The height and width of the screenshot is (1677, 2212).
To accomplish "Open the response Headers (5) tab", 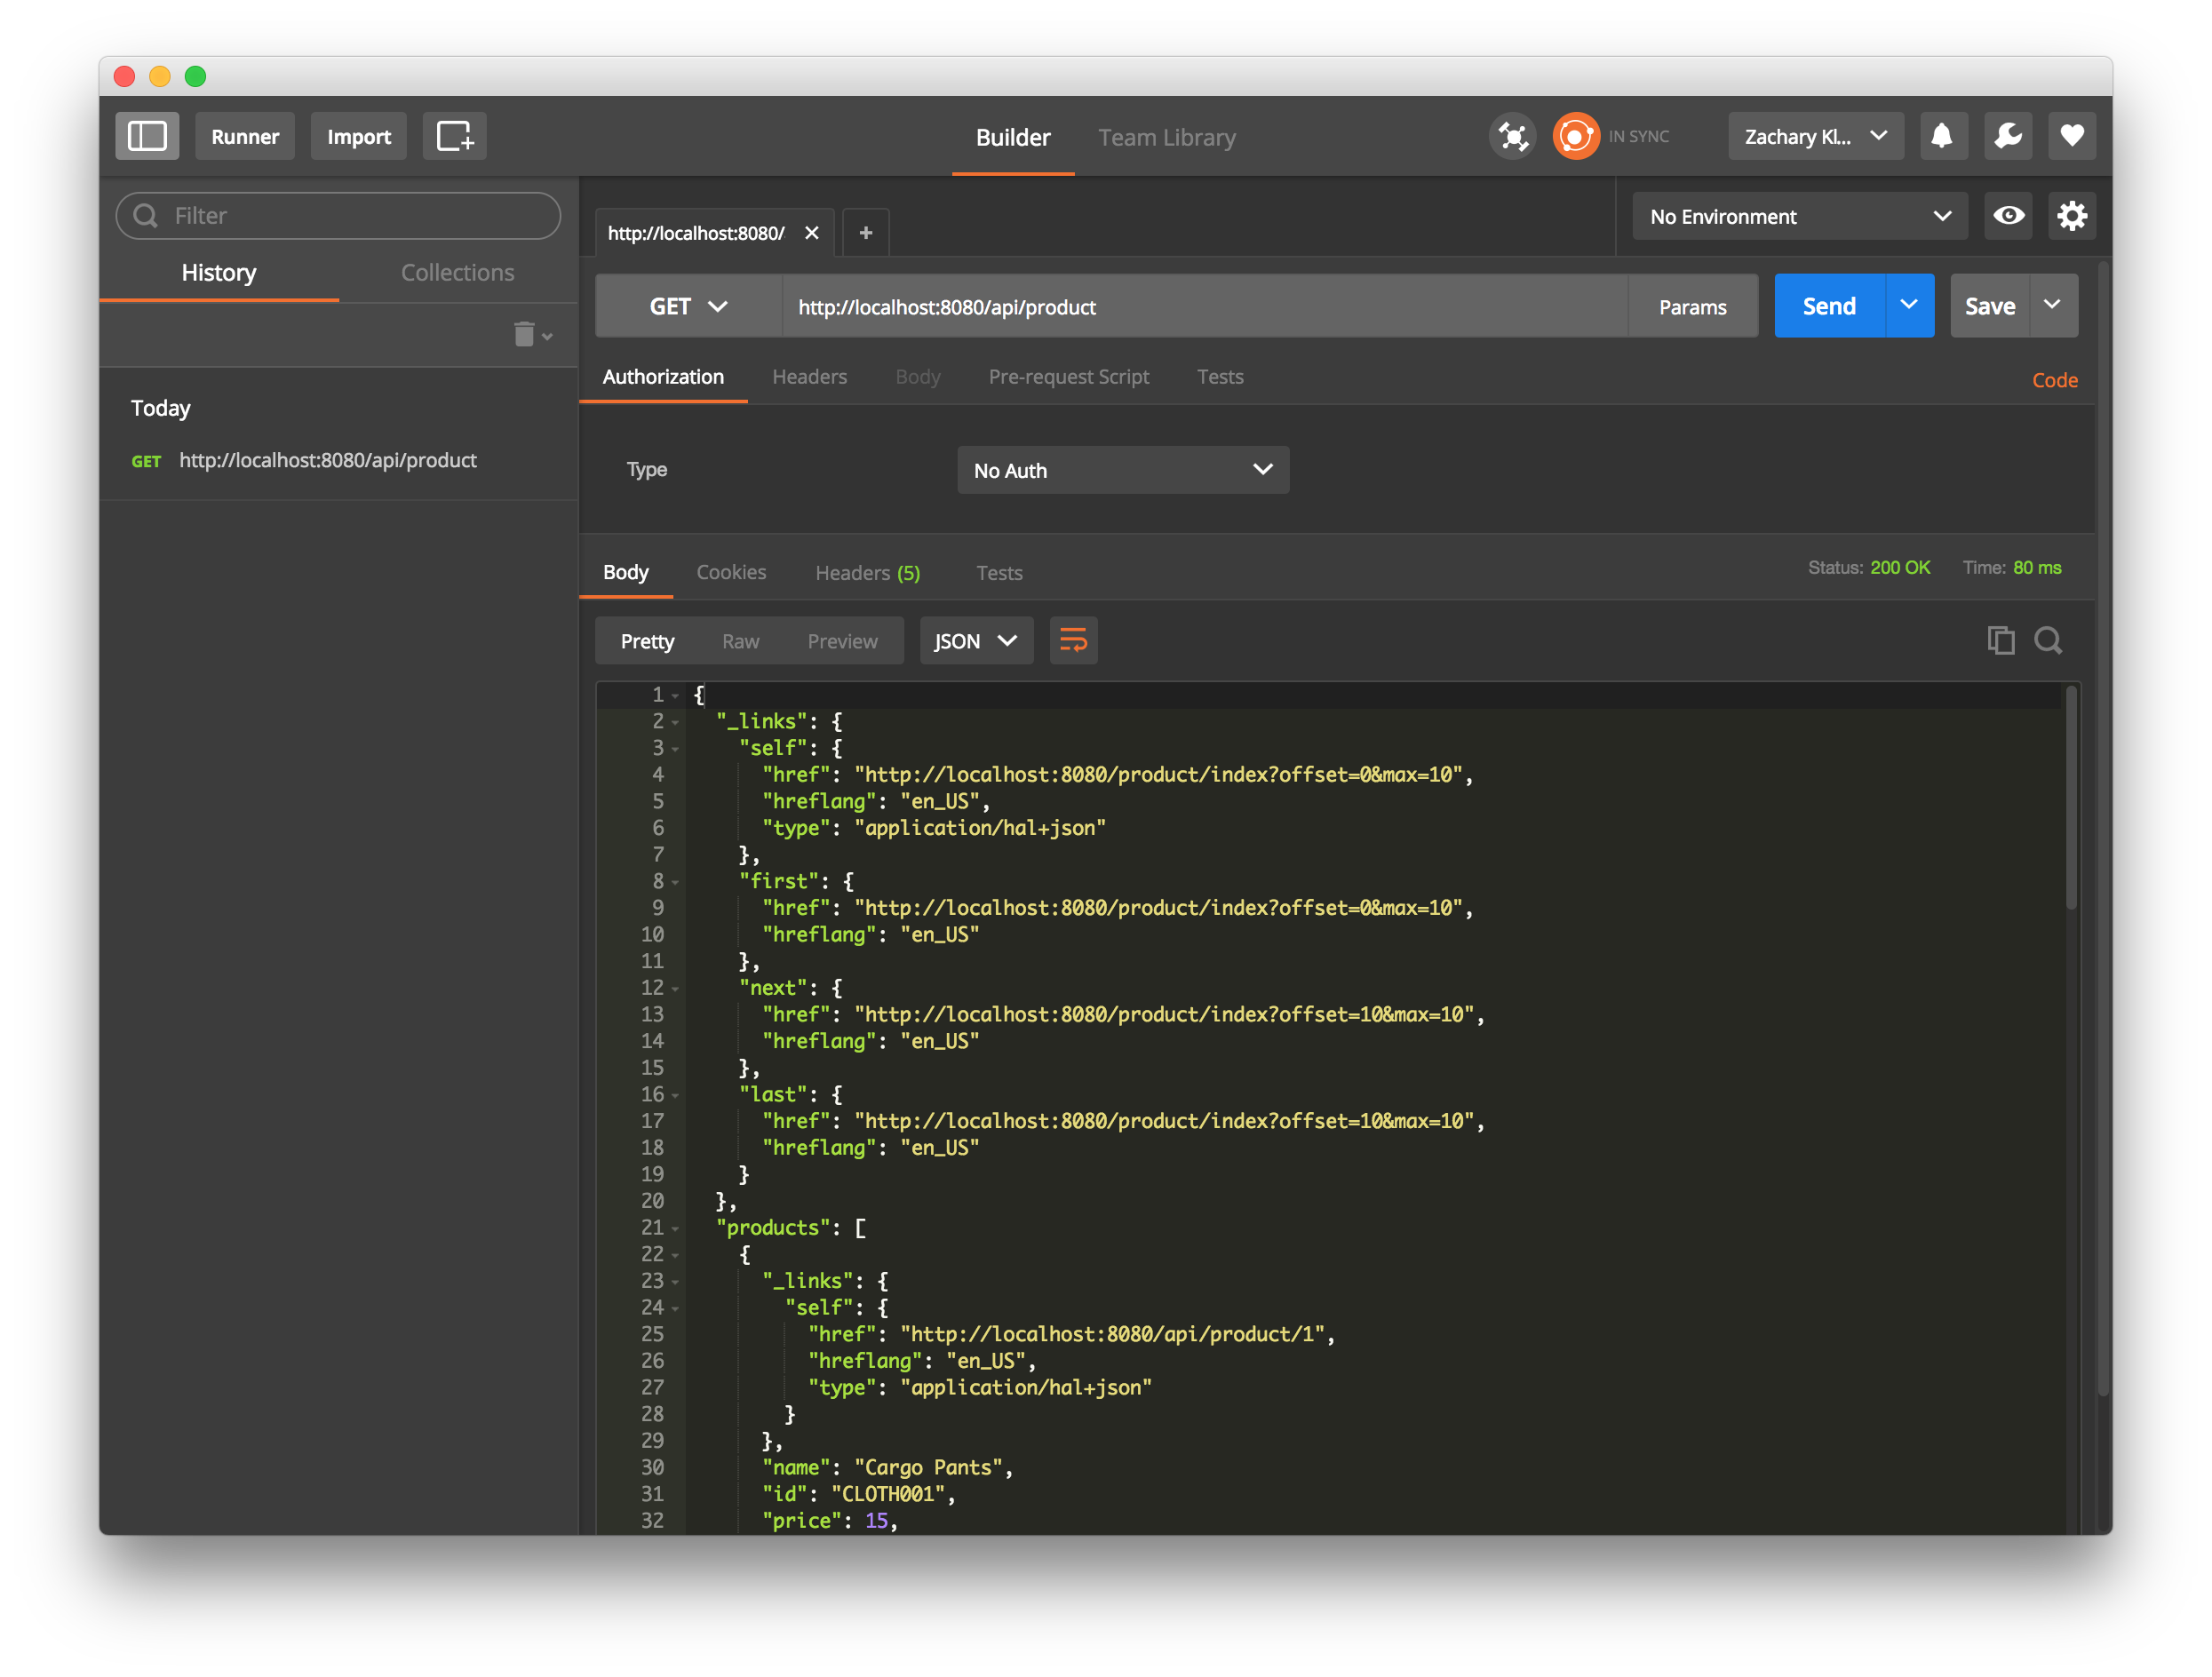I will [x=867, y=572].
